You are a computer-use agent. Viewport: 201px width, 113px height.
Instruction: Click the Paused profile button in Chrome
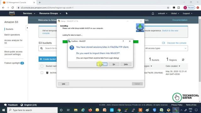[x=189, y=8]
